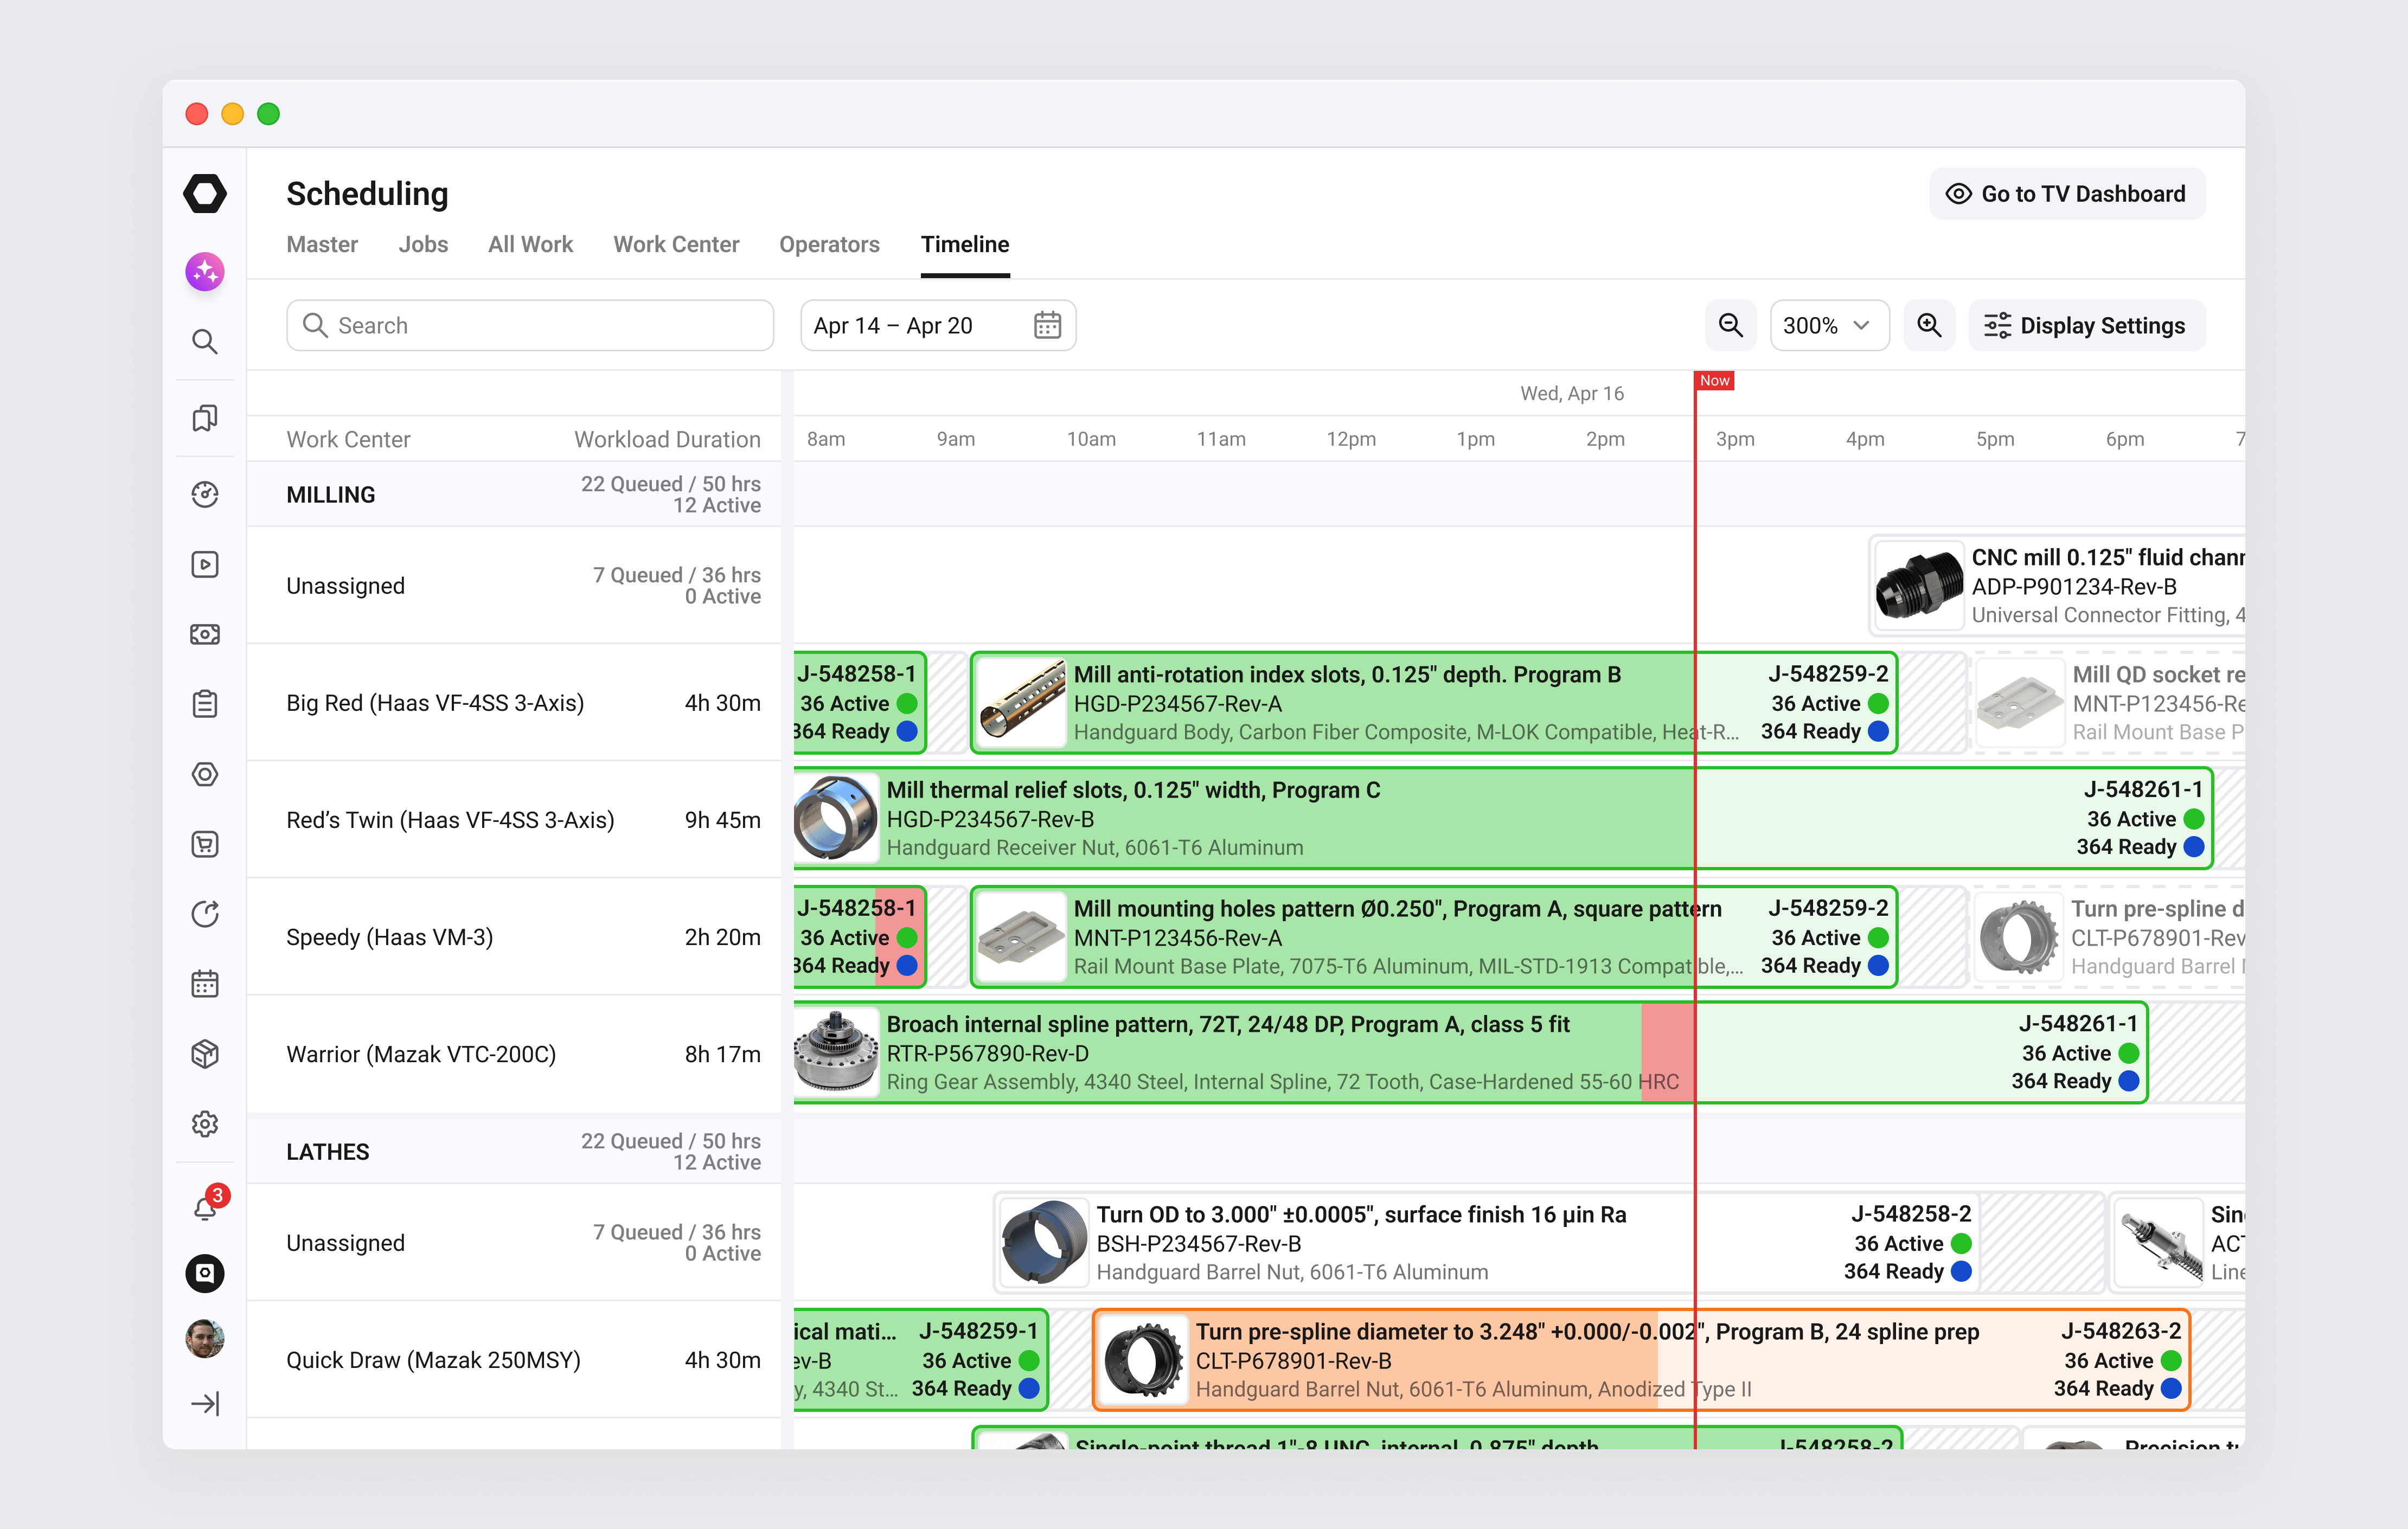Open the play-square icon in sidebar

click(205, 564)
